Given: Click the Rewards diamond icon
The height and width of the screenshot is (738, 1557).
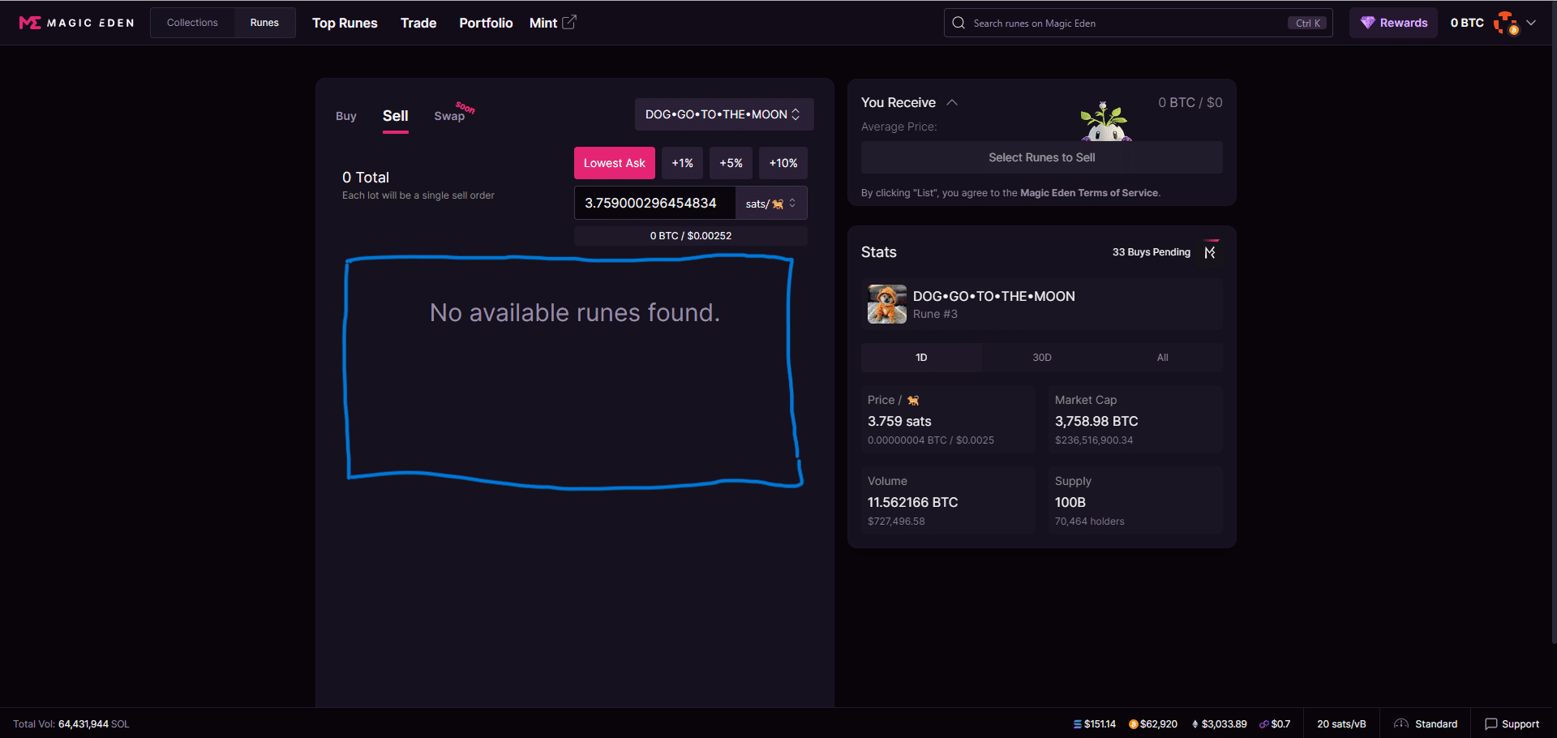Looking at the screenshot, I should [x=1367, y=23].
